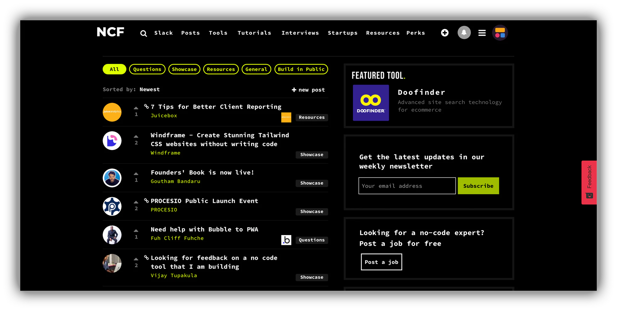This screenshot has height=311, width=617.
Task: Open the Doofinder tool title
Action: pyautogui.click(x=421, y=92)
